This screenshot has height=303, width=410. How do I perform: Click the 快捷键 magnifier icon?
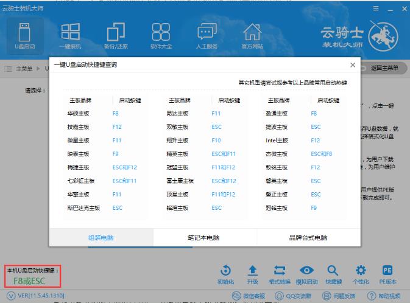(x=334, y=275)
